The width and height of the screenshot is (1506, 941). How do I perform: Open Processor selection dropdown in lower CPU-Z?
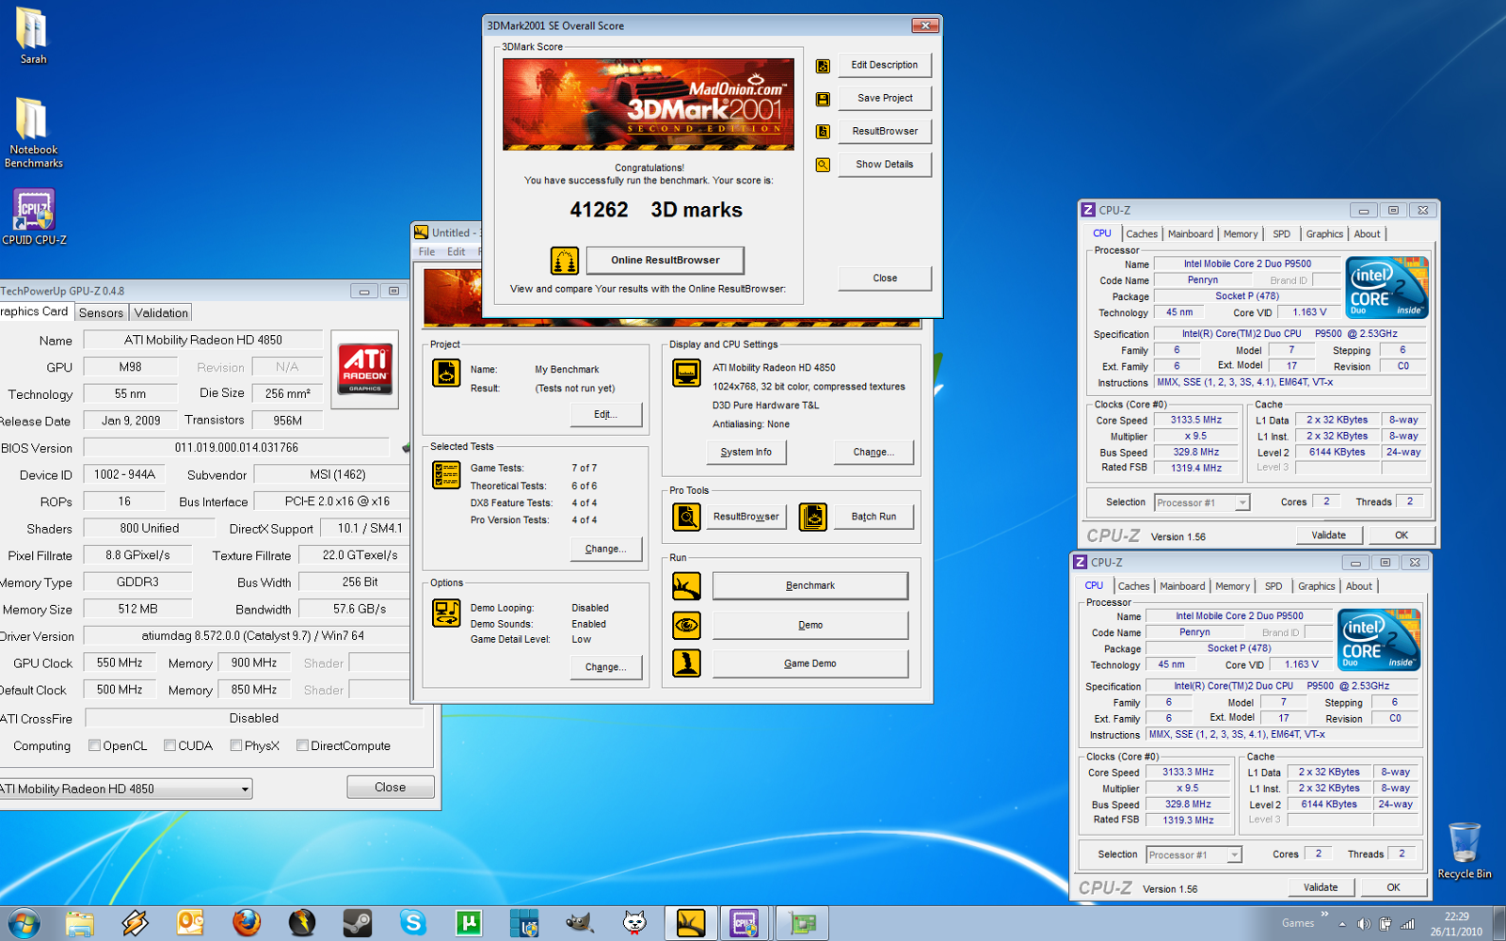coord(1194,854)
